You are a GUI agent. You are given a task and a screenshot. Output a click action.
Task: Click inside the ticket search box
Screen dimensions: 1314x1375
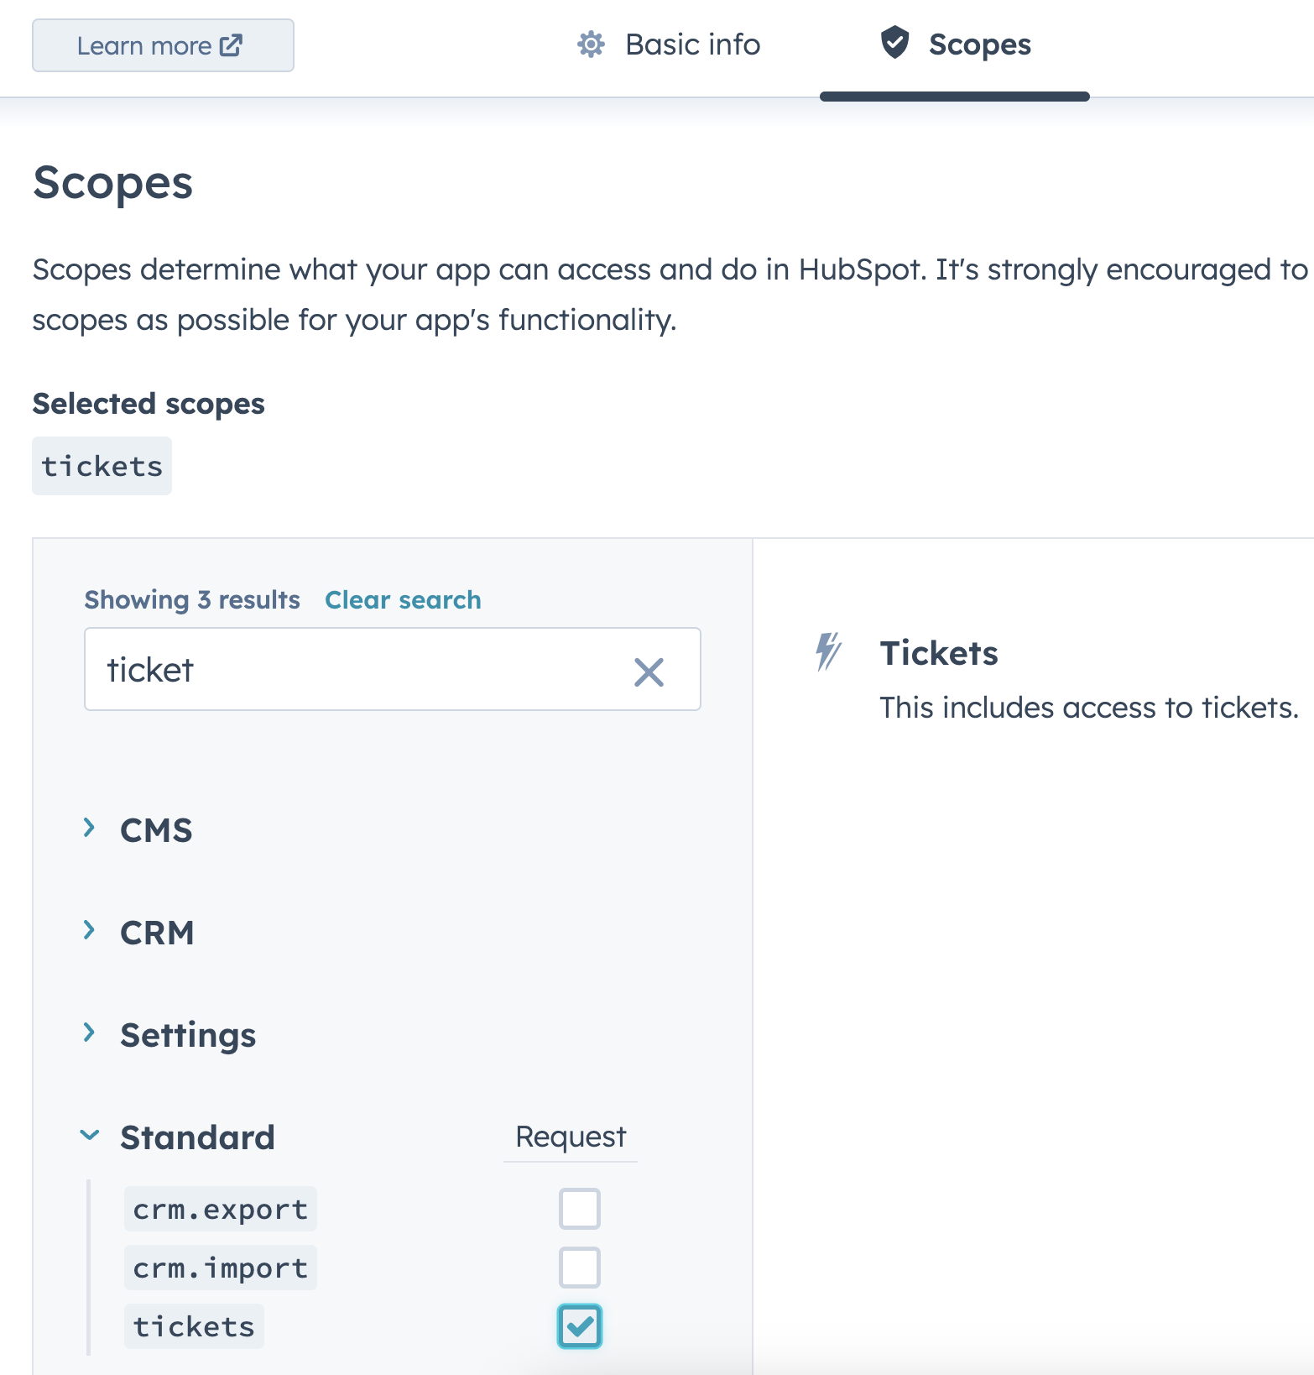pos(336,670)
